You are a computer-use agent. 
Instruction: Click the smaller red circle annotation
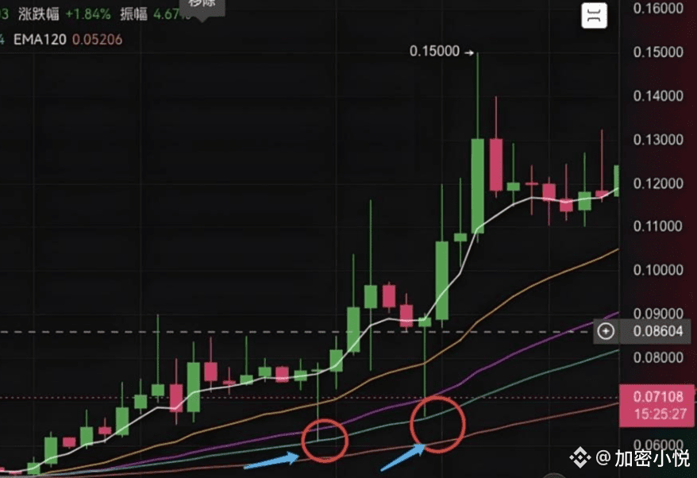(x=325, y=440)
